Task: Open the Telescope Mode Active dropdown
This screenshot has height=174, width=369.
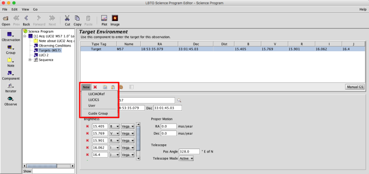Action: click(x=186, y=159)
